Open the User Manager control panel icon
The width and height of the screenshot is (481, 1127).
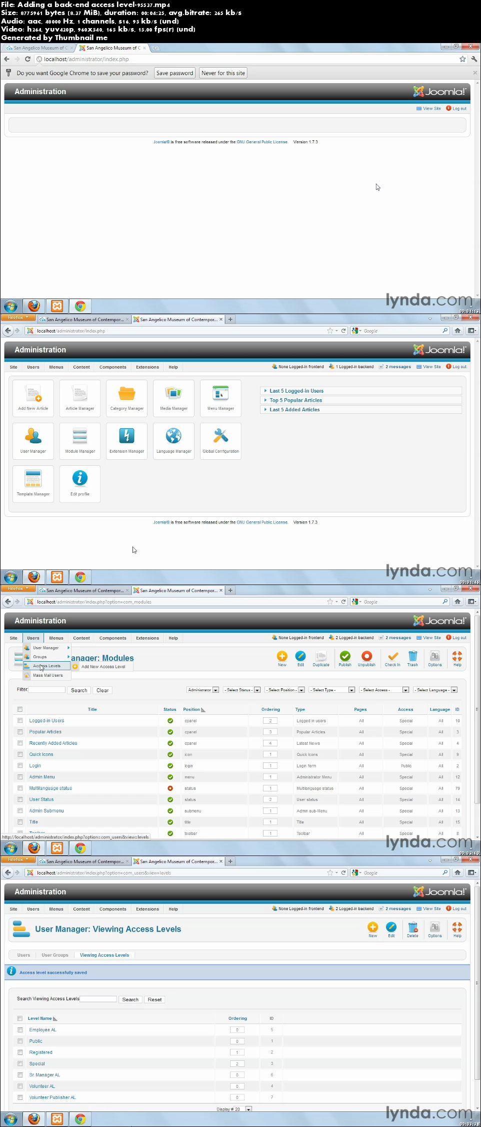[33, 441]
